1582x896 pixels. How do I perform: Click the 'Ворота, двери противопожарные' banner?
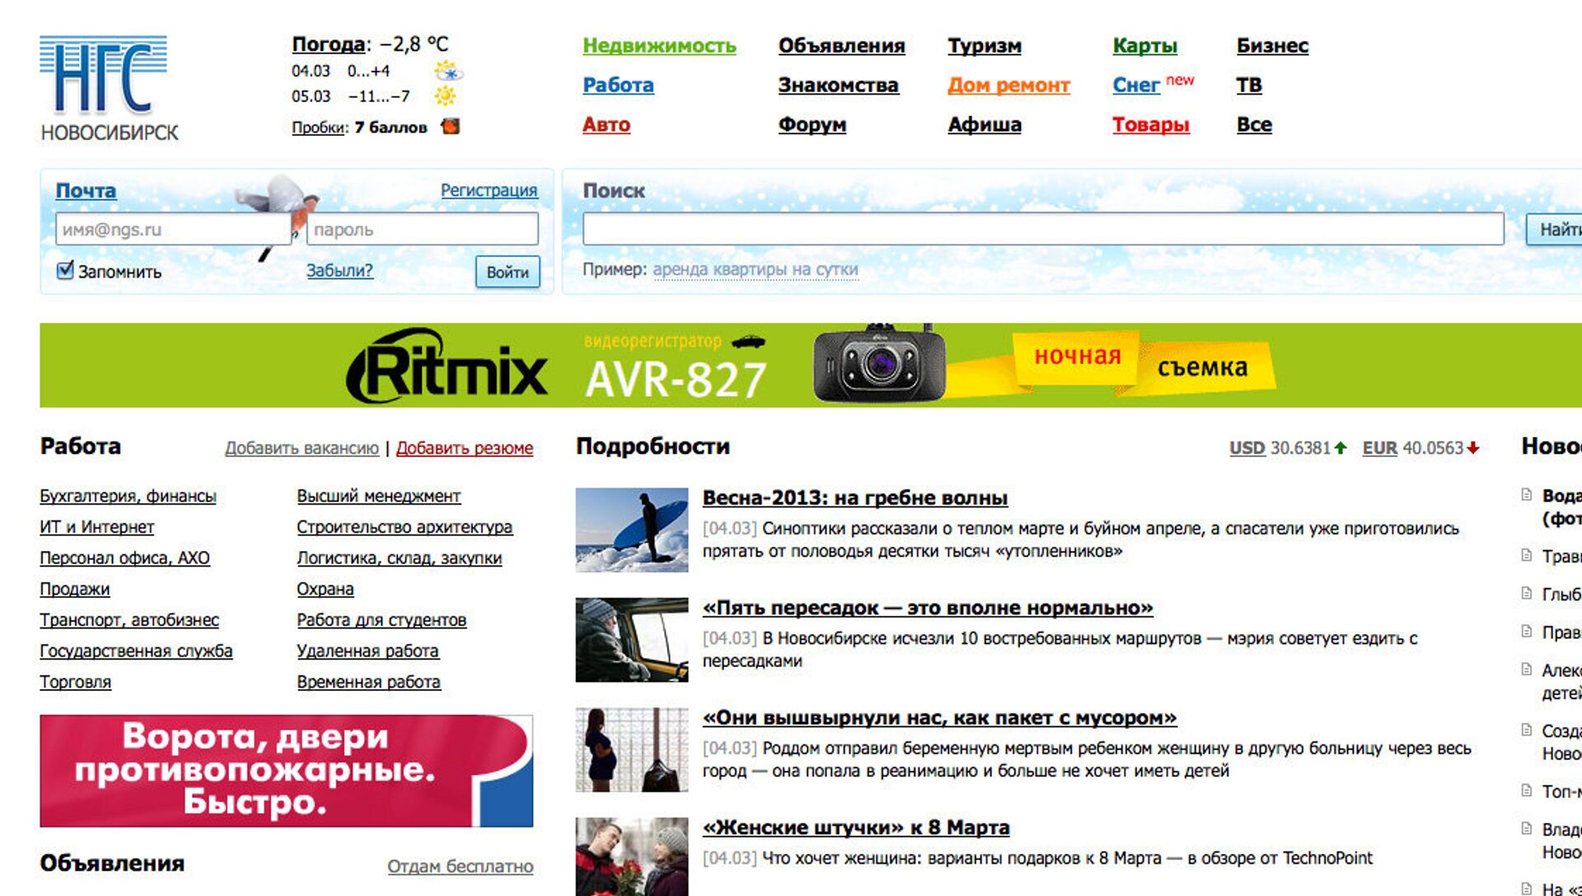pyautogui.click(x=286, y=771)
